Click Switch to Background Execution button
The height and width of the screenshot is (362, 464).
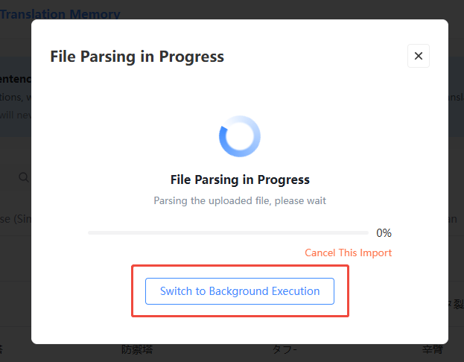pos(240,291)
